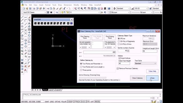Open the ISO-25 dimension style dropdown
The width and height of the screenshot is (183, 103).
point(141,8)
